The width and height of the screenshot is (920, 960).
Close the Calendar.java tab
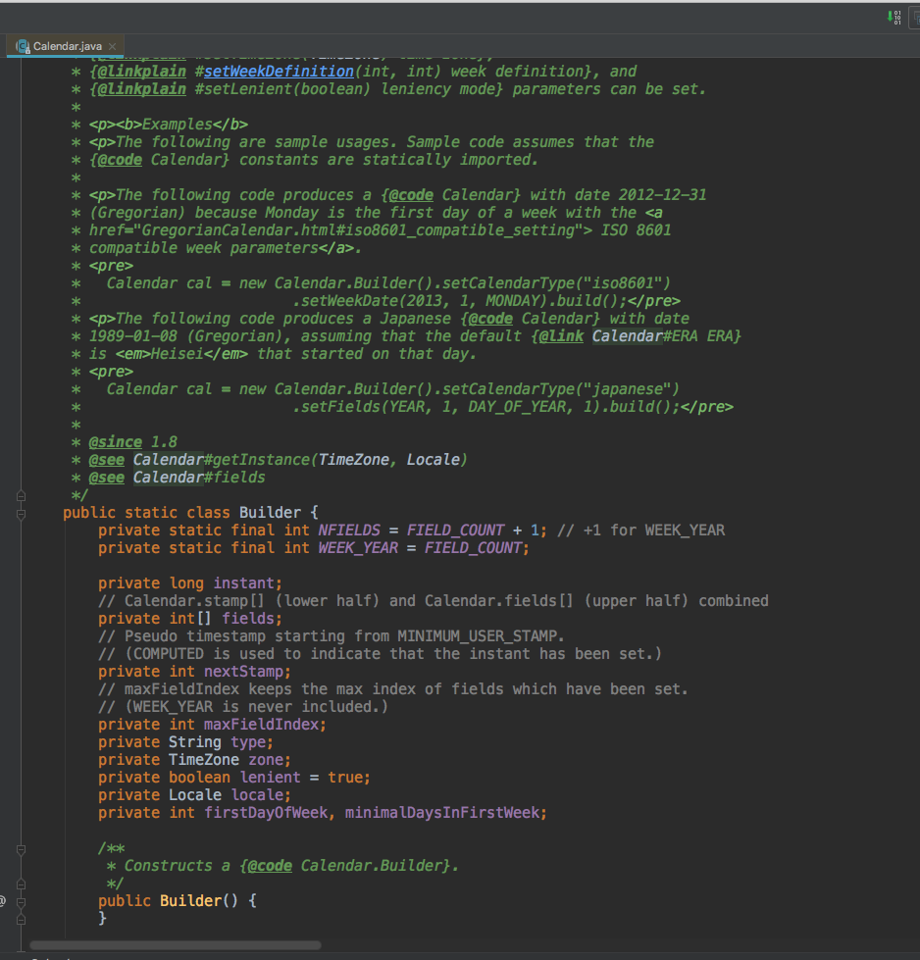click(112, 46)
